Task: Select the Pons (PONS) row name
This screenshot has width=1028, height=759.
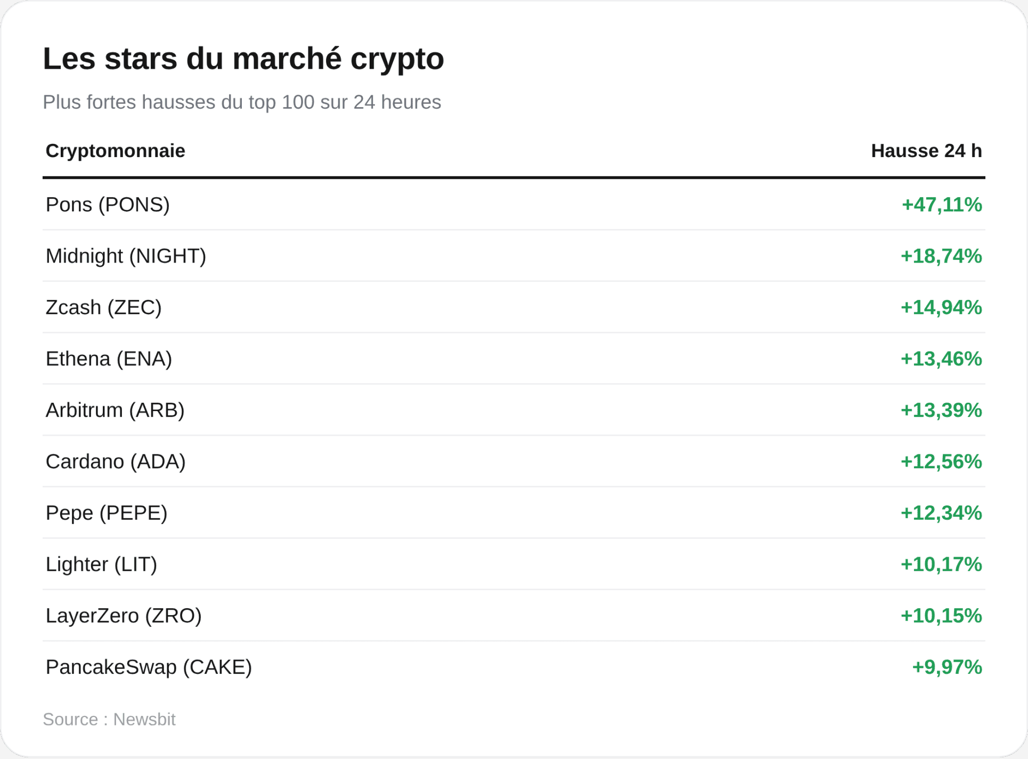Action: (108, 205)
